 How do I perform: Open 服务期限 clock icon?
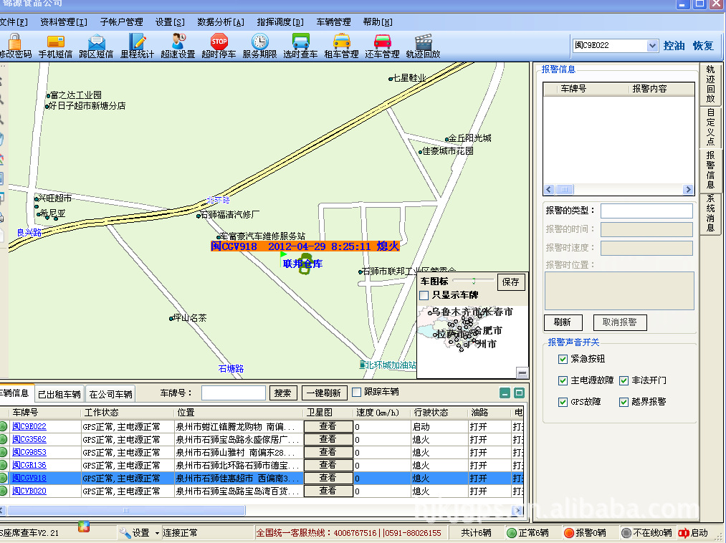tap(259, 46)
